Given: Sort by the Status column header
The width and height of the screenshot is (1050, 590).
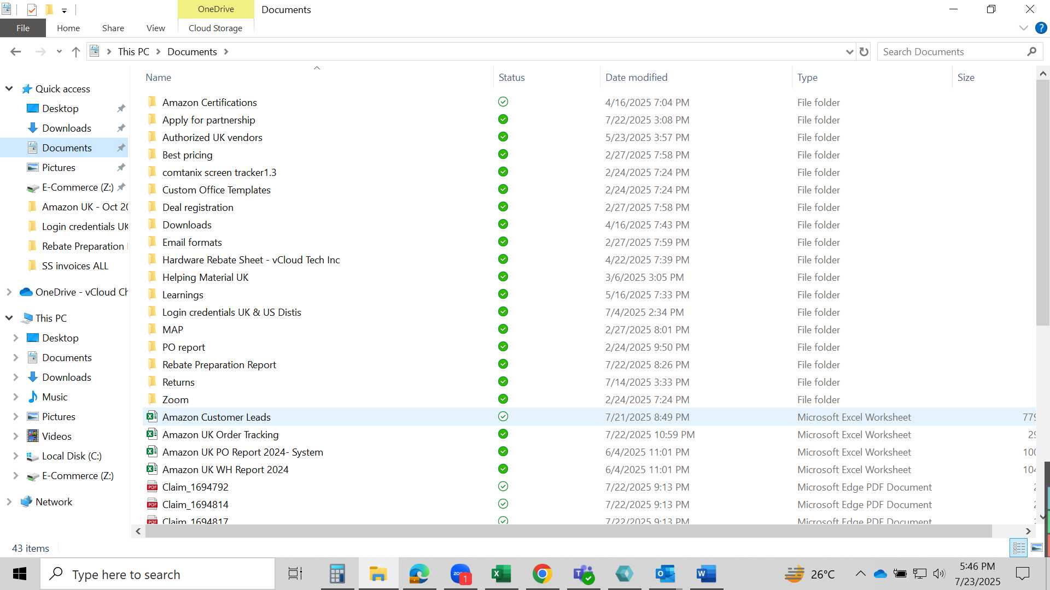Looking at the screenshot, I should pos(546,77).
